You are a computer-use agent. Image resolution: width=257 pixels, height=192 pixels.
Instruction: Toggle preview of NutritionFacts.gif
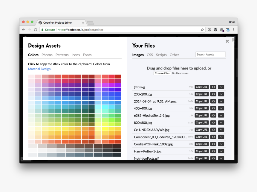click(213, 158)
